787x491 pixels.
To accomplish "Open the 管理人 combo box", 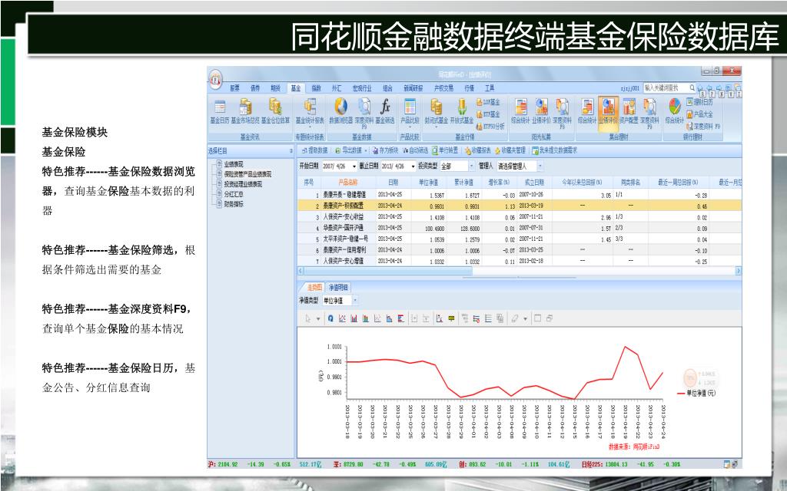I will (520, 166).
